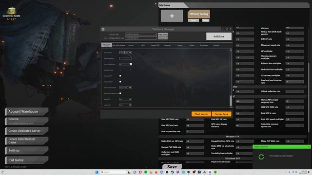
Task: Switch to the NPCs tab
Action: pos(143,45)
